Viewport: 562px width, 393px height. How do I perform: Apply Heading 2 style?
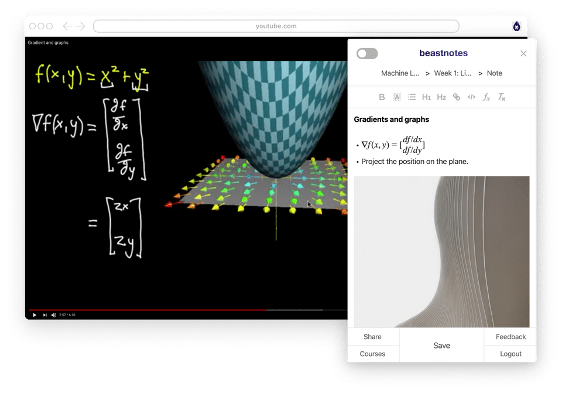coord(441,97)
